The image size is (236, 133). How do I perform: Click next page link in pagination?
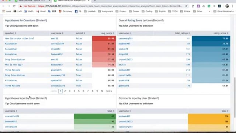click(109, 91)
